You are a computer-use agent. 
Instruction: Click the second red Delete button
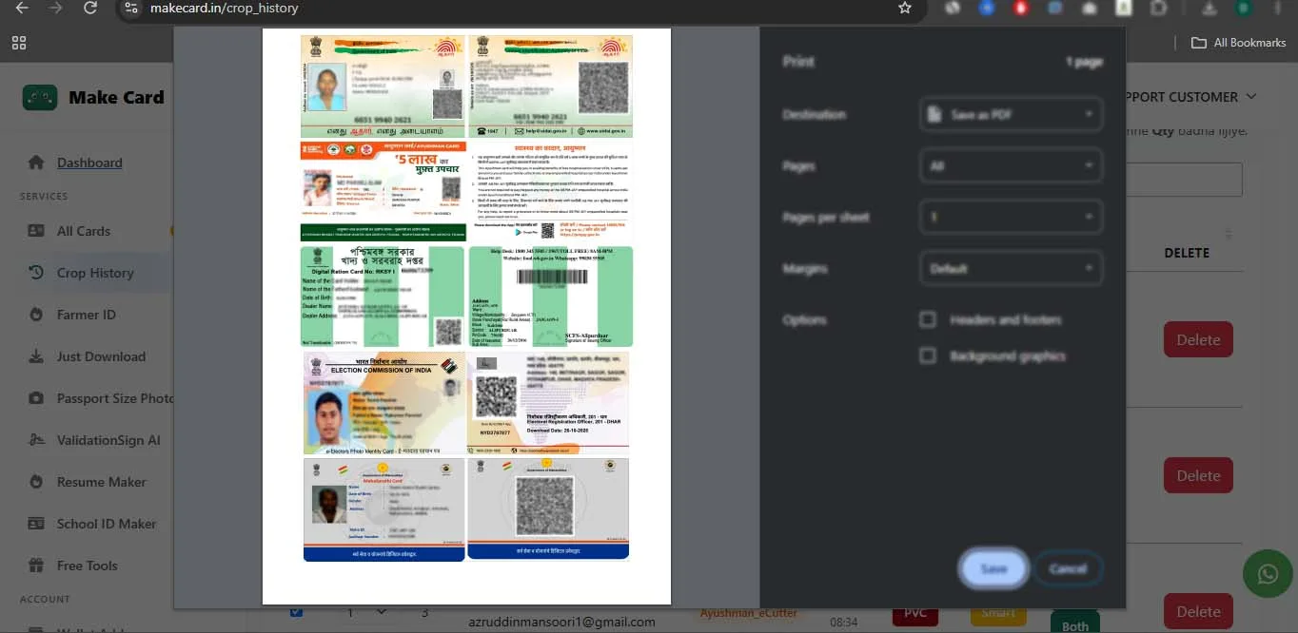pyautogui.click(x=1198, y=475)
